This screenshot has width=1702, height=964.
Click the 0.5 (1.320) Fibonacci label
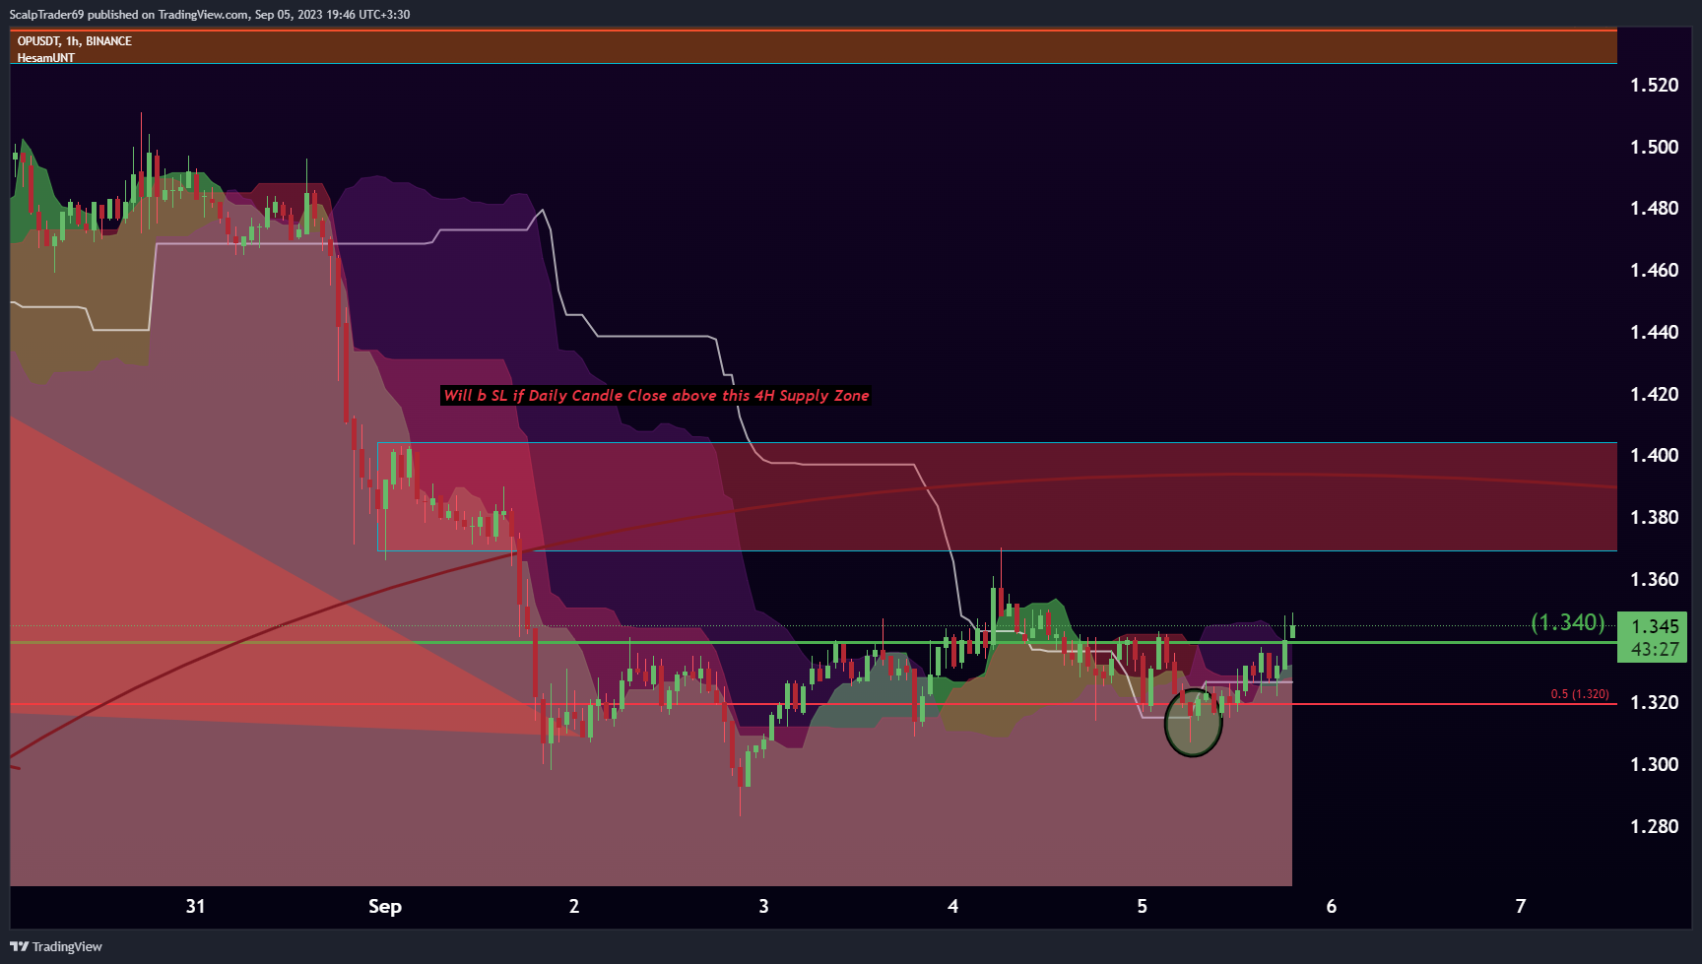tap(1580, 694)
